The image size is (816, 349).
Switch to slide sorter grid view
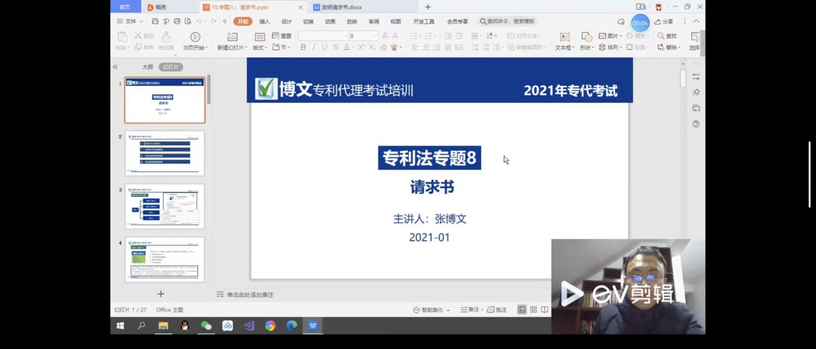(534, 310)
